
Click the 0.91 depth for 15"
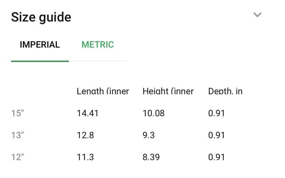(x=216, y=113)
